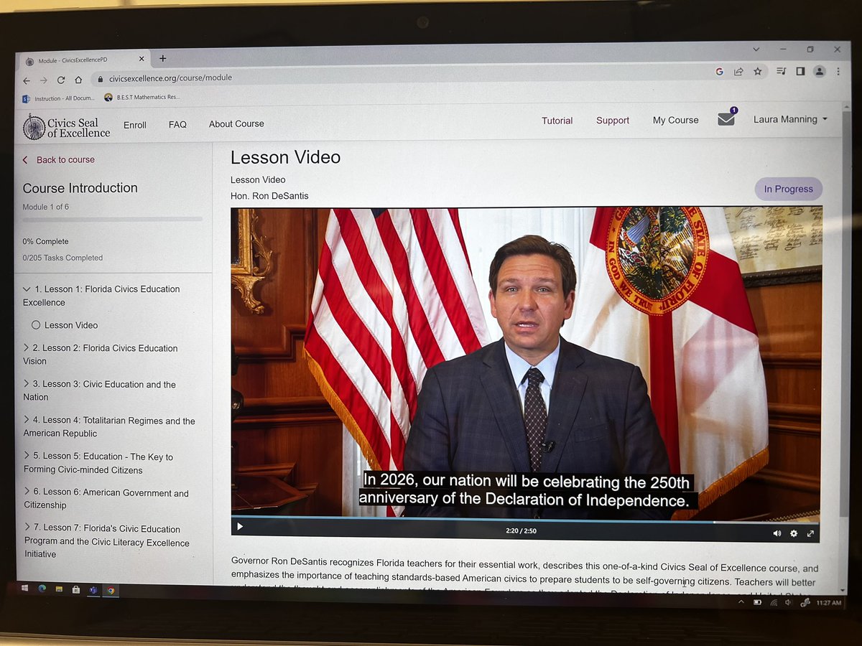Open the Laura Manning account dropdown
This screenshot has width=862, height=646.
pos(790,119)
